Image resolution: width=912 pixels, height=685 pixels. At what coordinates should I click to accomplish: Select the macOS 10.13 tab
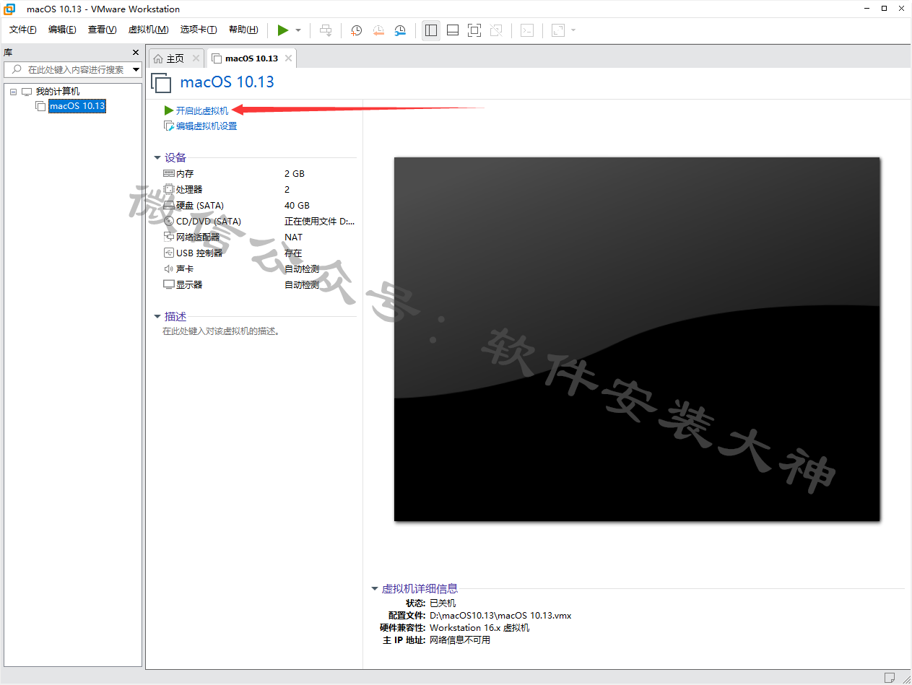pyautogui.click(x=251, y=58)
